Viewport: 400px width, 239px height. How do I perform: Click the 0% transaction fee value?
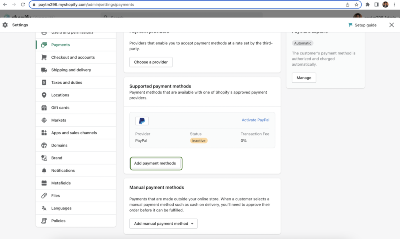point(243,141)
